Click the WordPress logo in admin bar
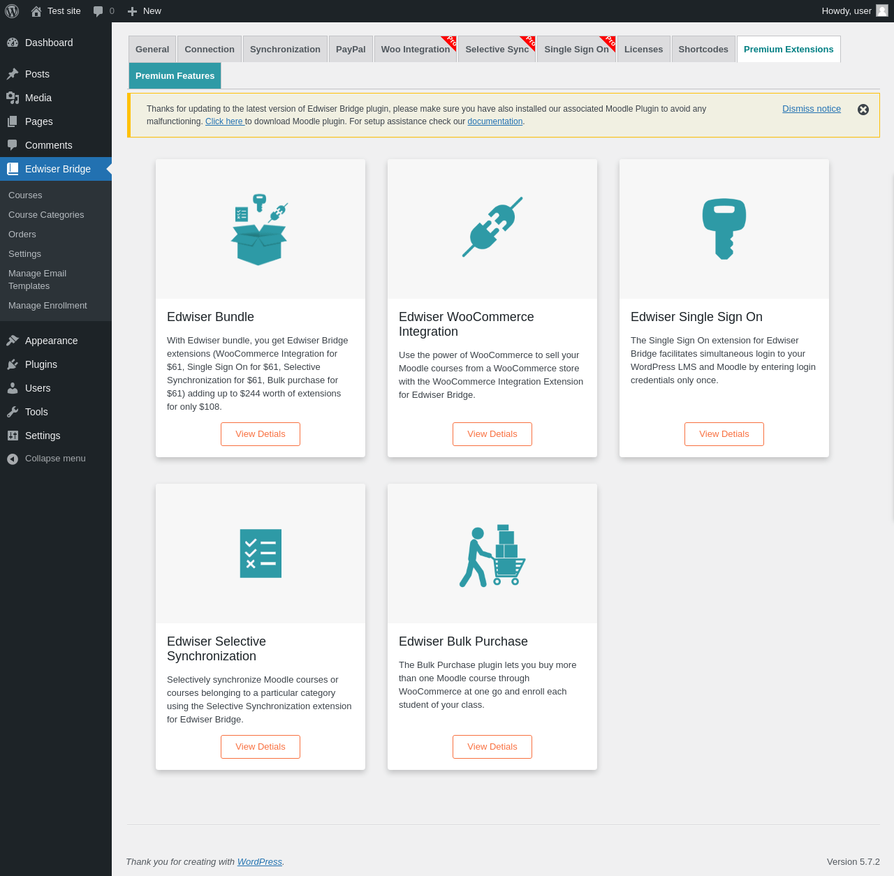 click(x=12, y=11)
